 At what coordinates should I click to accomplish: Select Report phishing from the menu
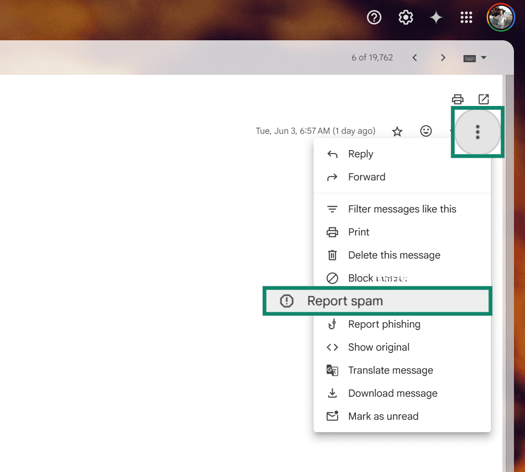[x=384, y=324]
